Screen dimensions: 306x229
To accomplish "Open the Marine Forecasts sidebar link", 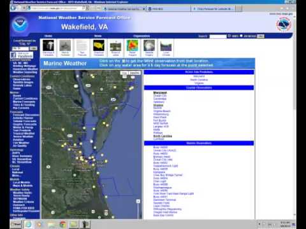I will [24, 102].
